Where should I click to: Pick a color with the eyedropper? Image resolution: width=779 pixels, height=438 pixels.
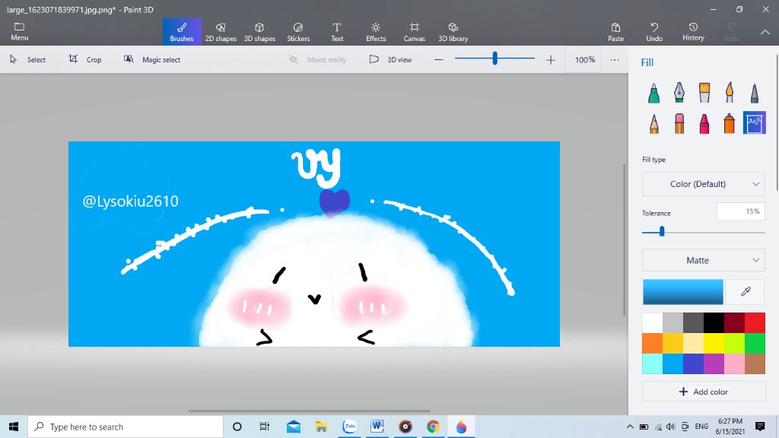(x=746, y=291)
